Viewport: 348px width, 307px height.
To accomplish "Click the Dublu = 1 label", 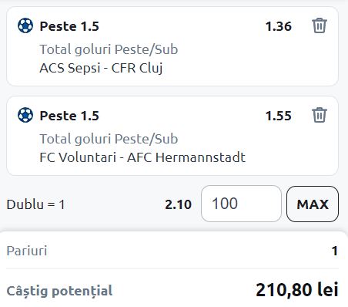I will (35, 204).
